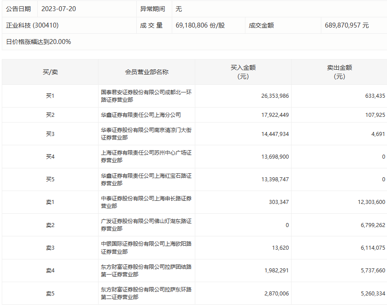Click 国泰君安证券成都北一环路证券营业部 name
The height and width of the screenshot is (307, 387).
146,96
